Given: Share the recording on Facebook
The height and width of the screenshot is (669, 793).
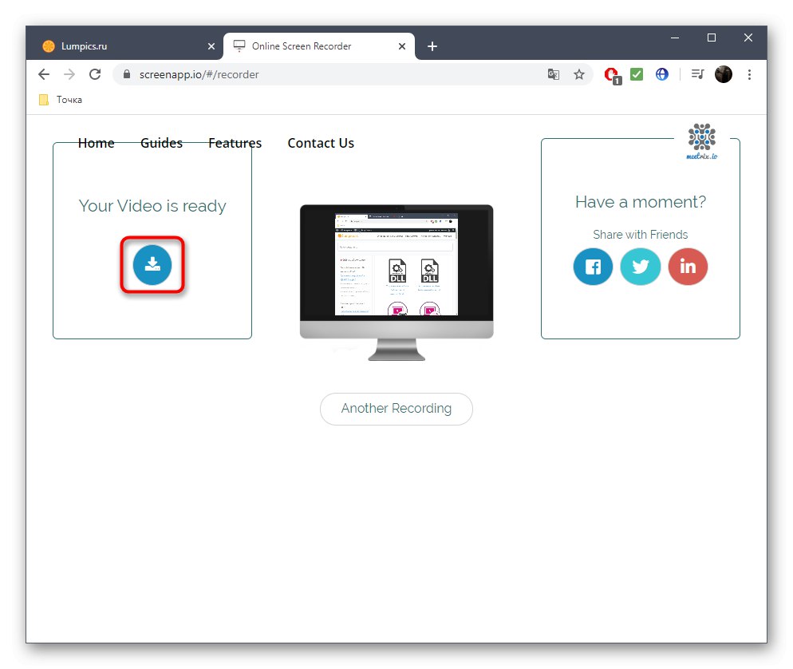Looking at the screenshot, I should [x=593, y=267].
